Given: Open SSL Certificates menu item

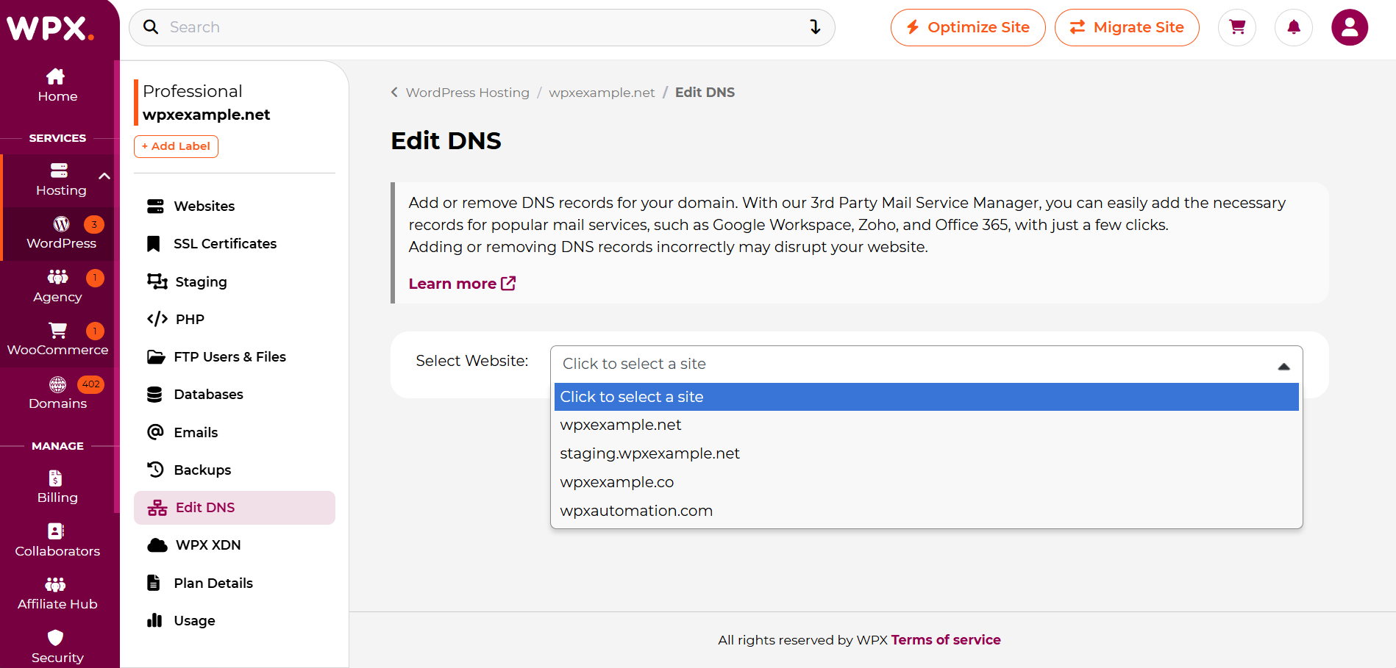Looking at the screenshot, I should (x=235, y=244).
